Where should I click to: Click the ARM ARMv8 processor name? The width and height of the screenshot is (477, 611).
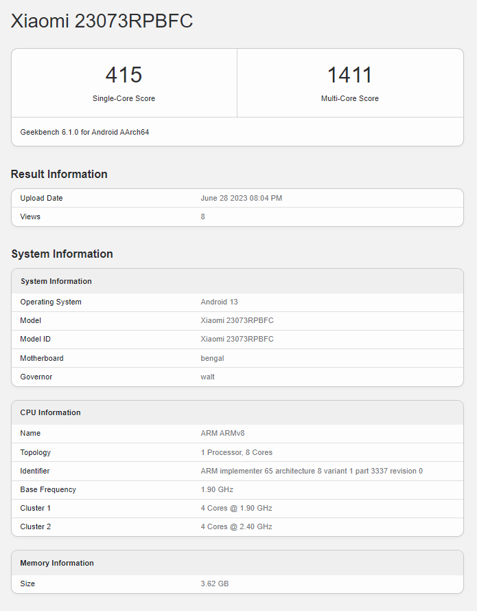tap(222, 433)
